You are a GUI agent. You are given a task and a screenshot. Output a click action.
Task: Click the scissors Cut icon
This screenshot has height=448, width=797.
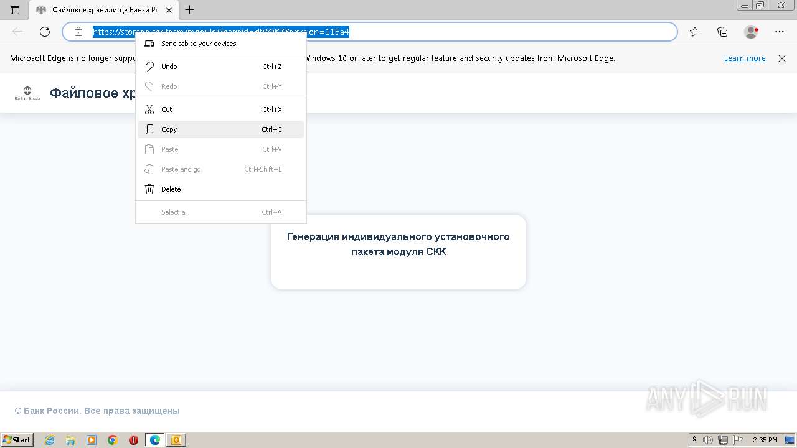click(x=149, y=110)
